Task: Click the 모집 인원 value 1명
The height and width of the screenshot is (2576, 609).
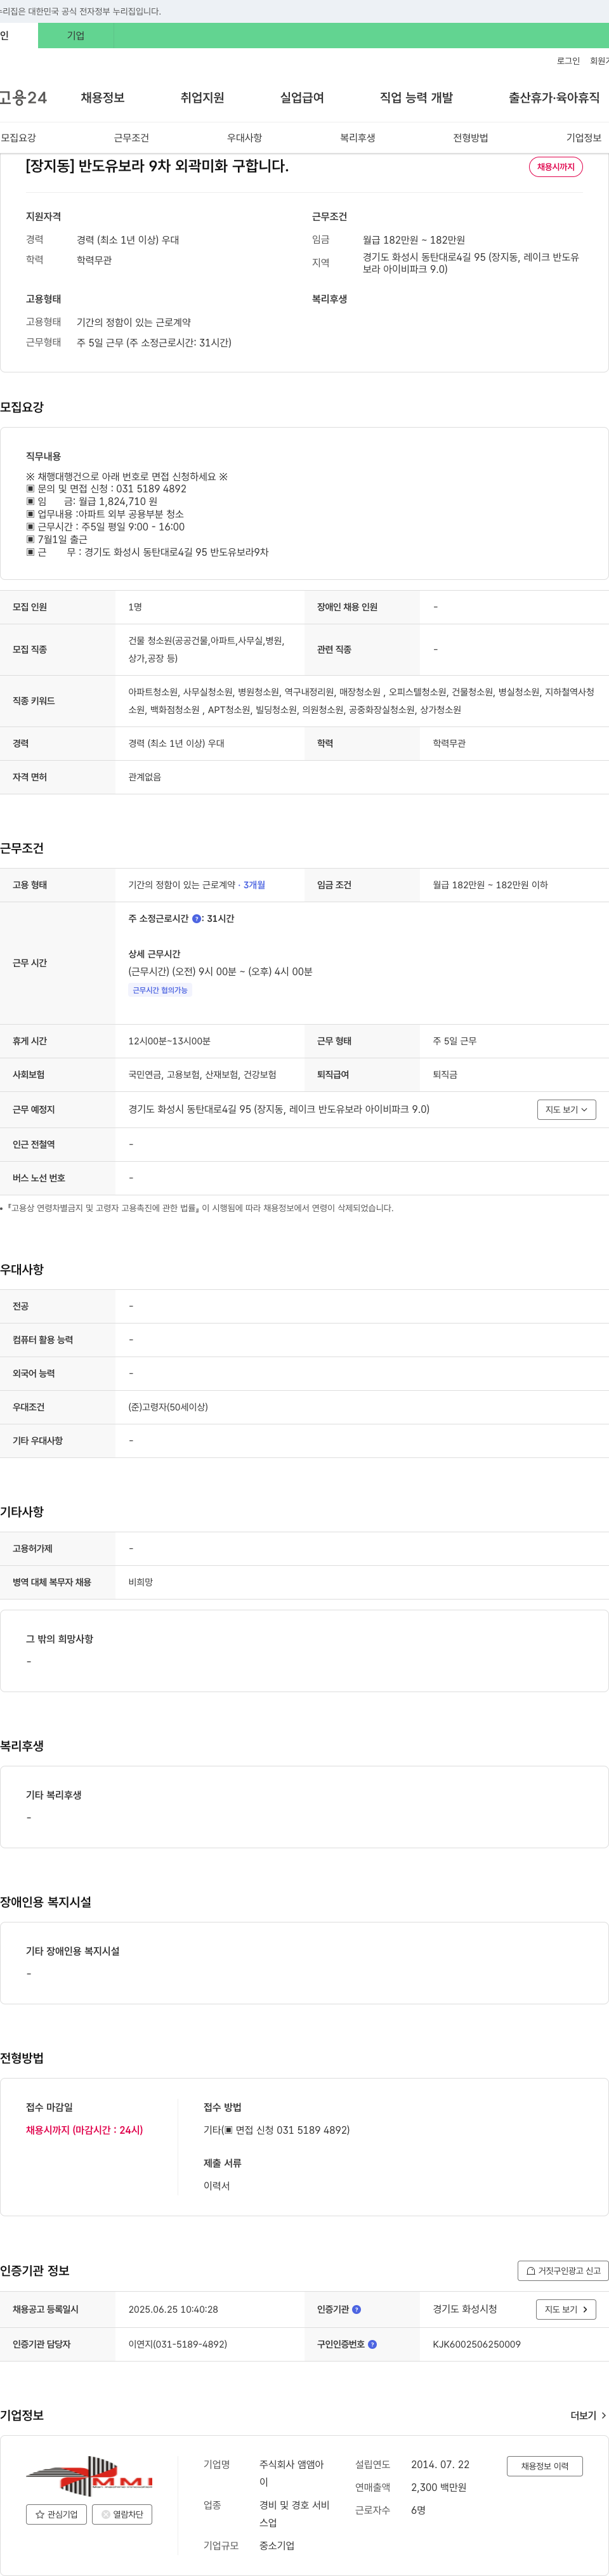Action: [135, 607]
